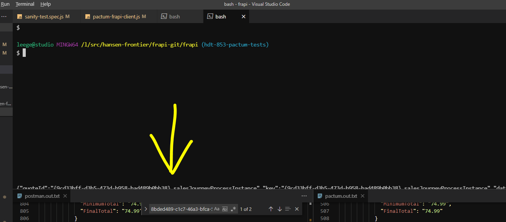
Task: Toggle match case in the find widget
Action: coord(217,209)
